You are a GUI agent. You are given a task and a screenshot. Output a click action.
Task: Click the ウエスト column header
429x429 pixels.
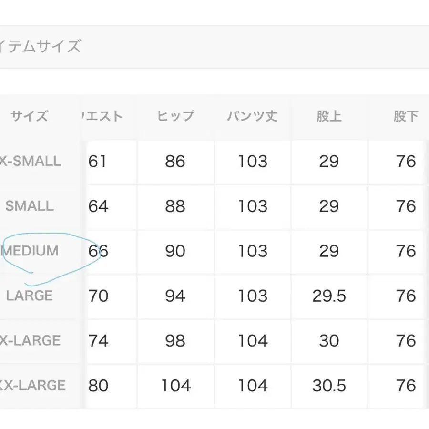click(102, 116)
